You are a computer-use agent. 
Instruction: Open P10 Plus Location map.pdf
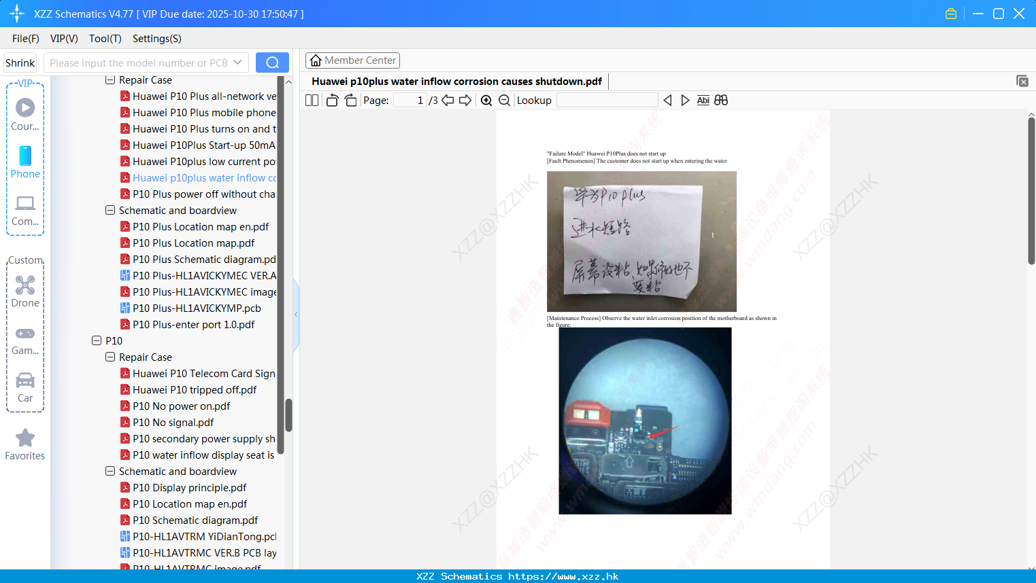click(x=188, y=243)
